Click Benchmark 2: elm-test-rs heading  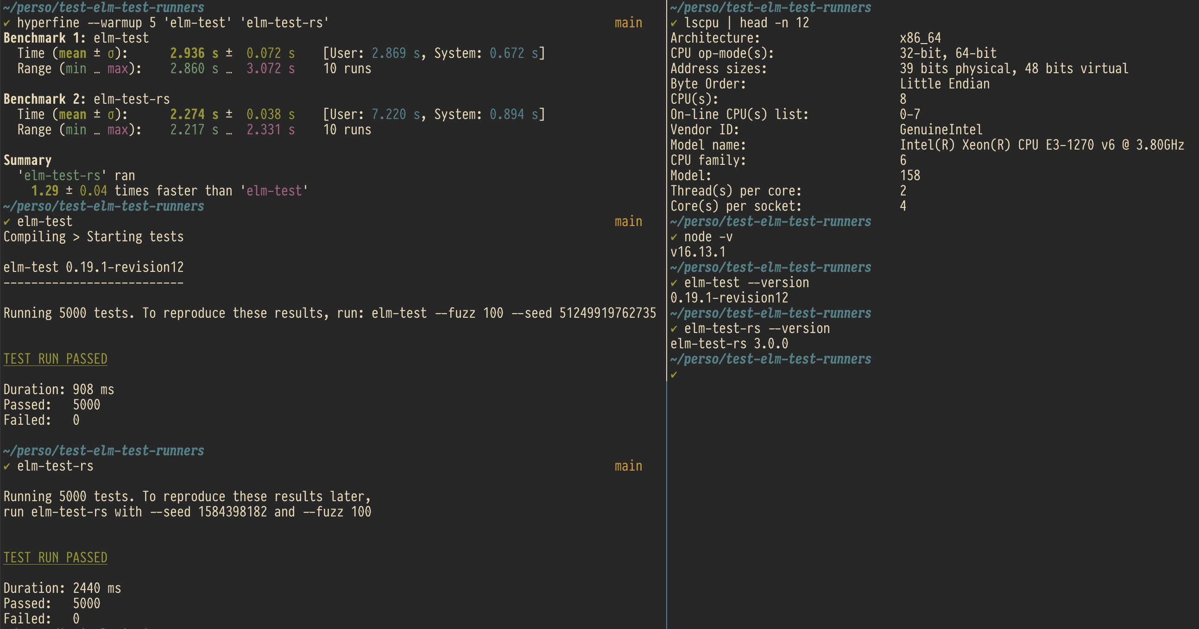click(87, 100)
